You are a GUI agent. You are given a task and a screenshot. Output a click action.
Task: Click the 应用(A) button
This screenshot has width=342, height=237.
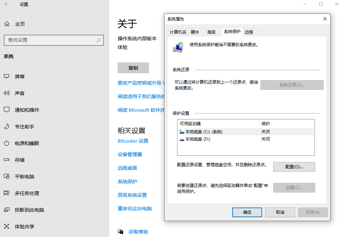[312, 212]
